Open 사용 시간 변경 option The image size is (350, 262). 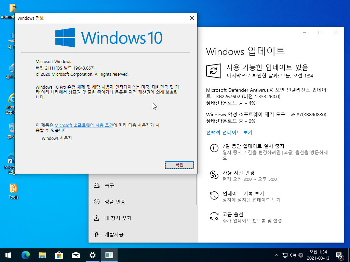tap(238, 173)
